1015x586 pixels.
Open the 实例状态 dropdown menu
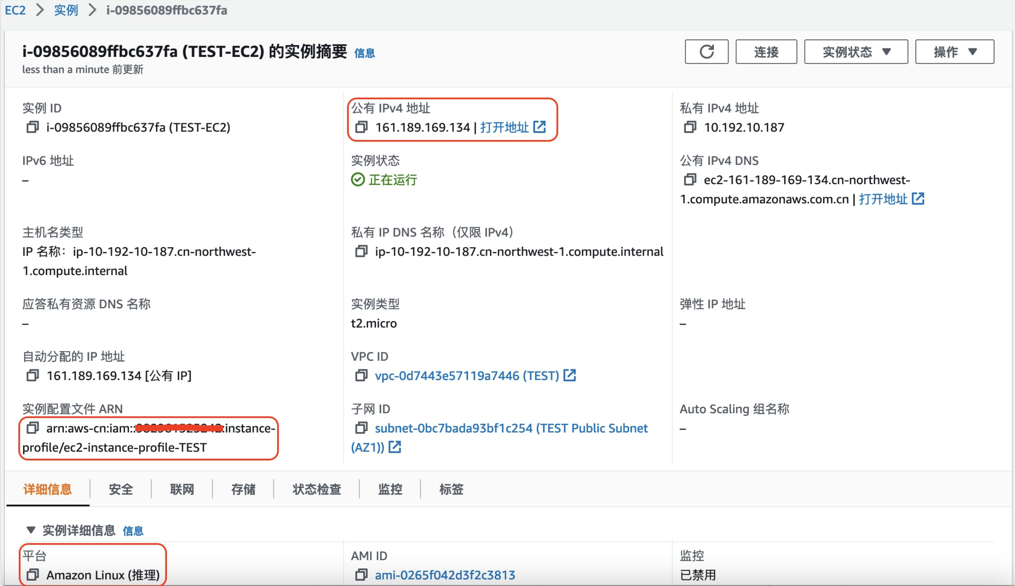(856, 52)
